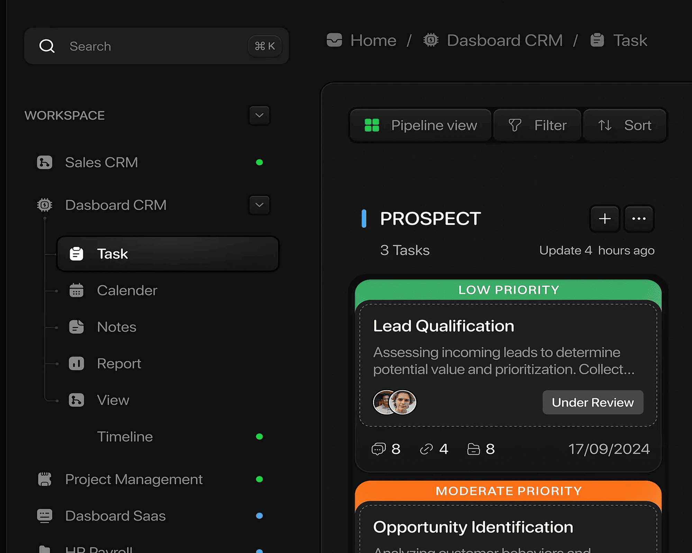Open the Sort options

(625, 125)
